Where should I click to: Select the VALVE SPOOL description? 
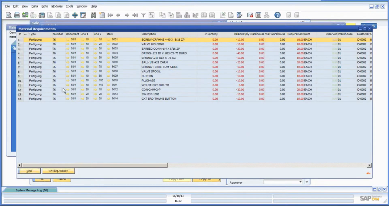pos(151,71)
